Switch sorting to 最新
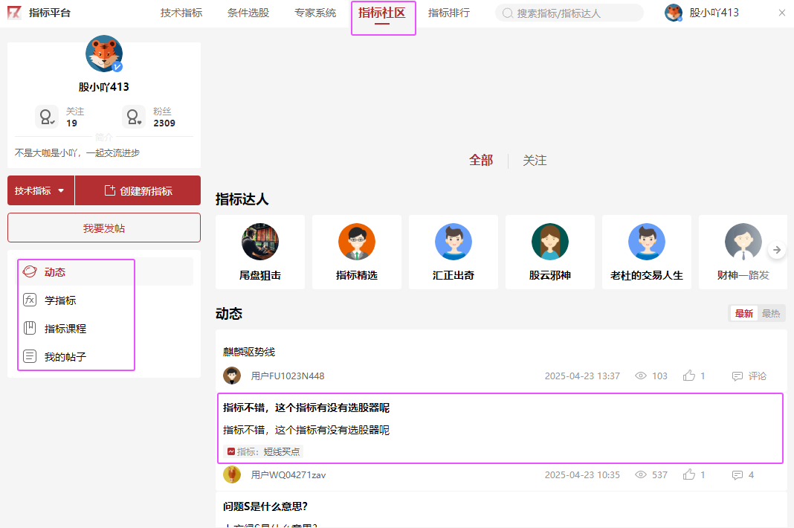The image size is (794, 528). [x=743, y=314]
